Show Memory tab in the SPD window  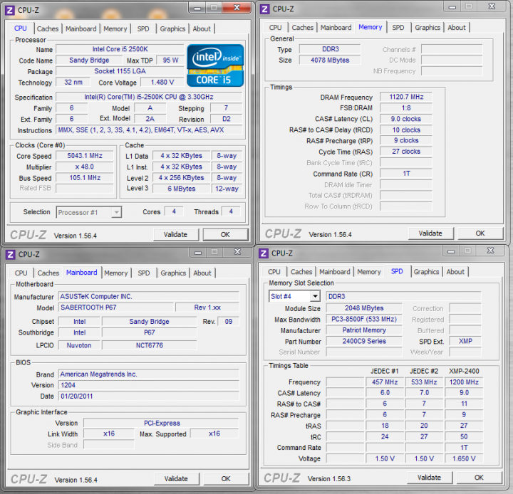tap(369, 272)
